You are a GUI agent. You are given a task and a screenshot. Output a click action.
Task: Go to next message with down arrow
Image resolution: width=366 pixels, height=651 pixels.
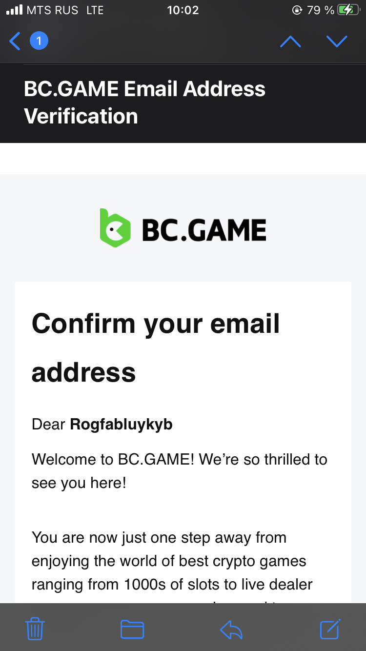coord(337,41)
